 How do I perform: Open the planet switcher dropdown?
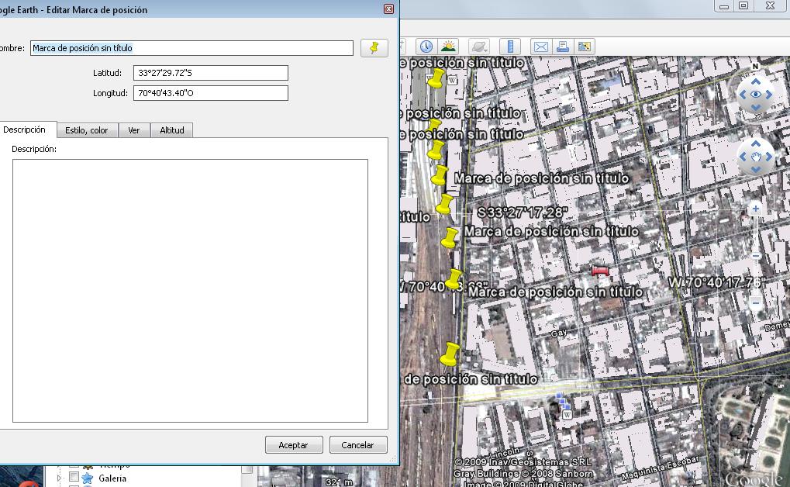click(479, 47)
